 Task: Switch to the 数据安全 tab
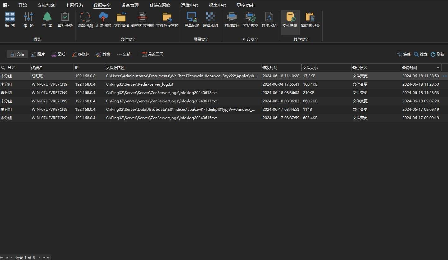coord(102,5)
